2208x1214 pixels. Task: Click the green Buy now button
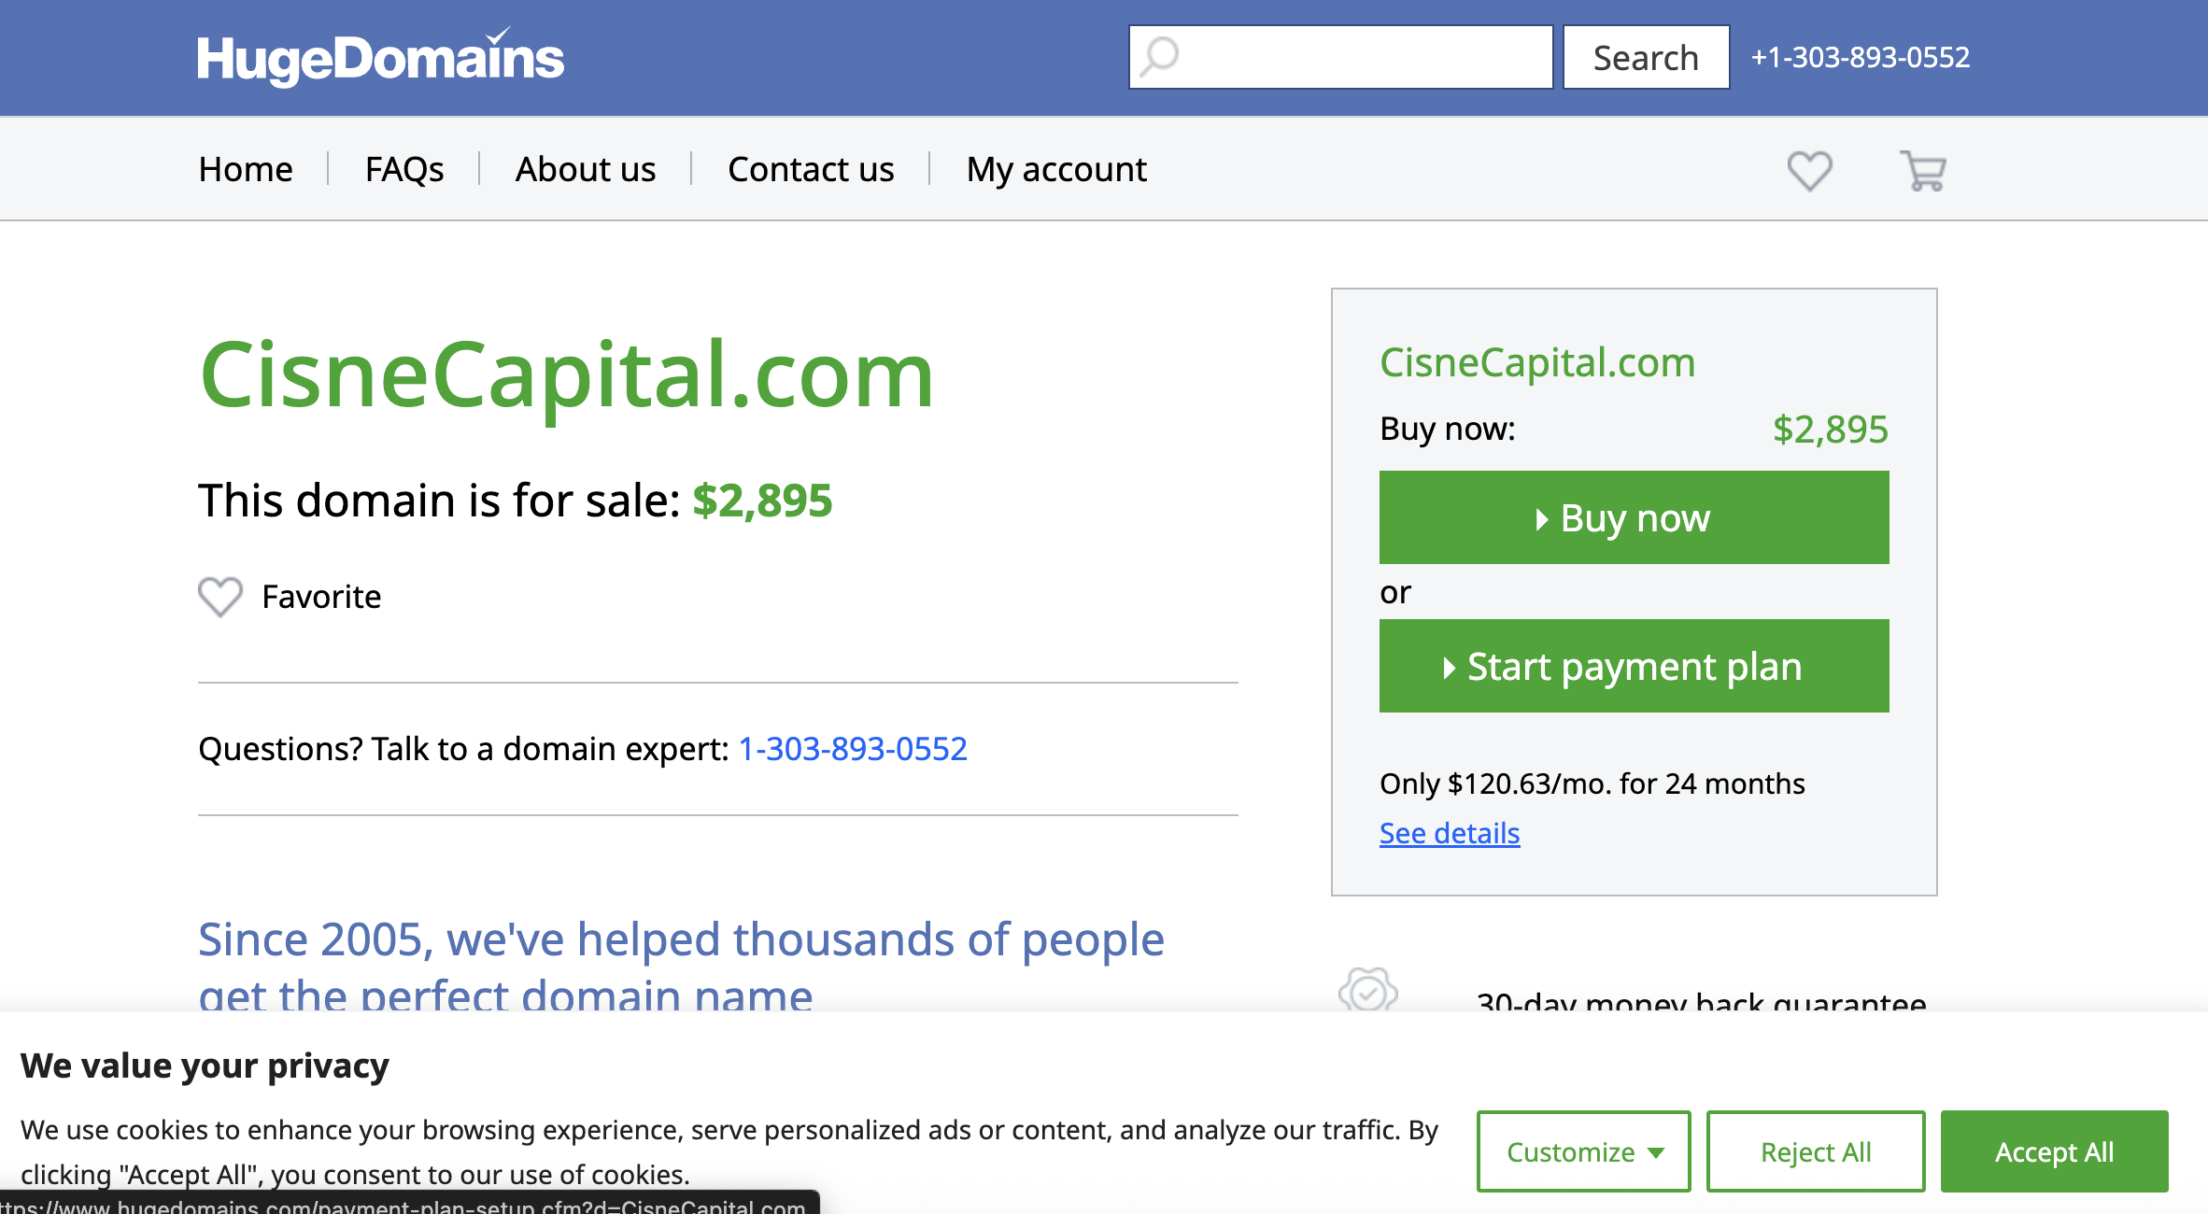1634,517
